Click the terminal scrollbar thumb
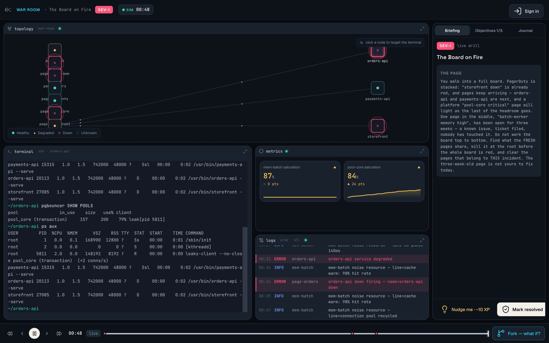Image resolution: width=549 pixels, height=343 pixels. coord(245,269)
